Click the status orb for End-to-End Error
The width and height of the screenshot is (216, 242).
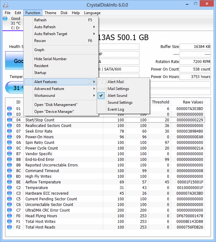click(9, 159)
